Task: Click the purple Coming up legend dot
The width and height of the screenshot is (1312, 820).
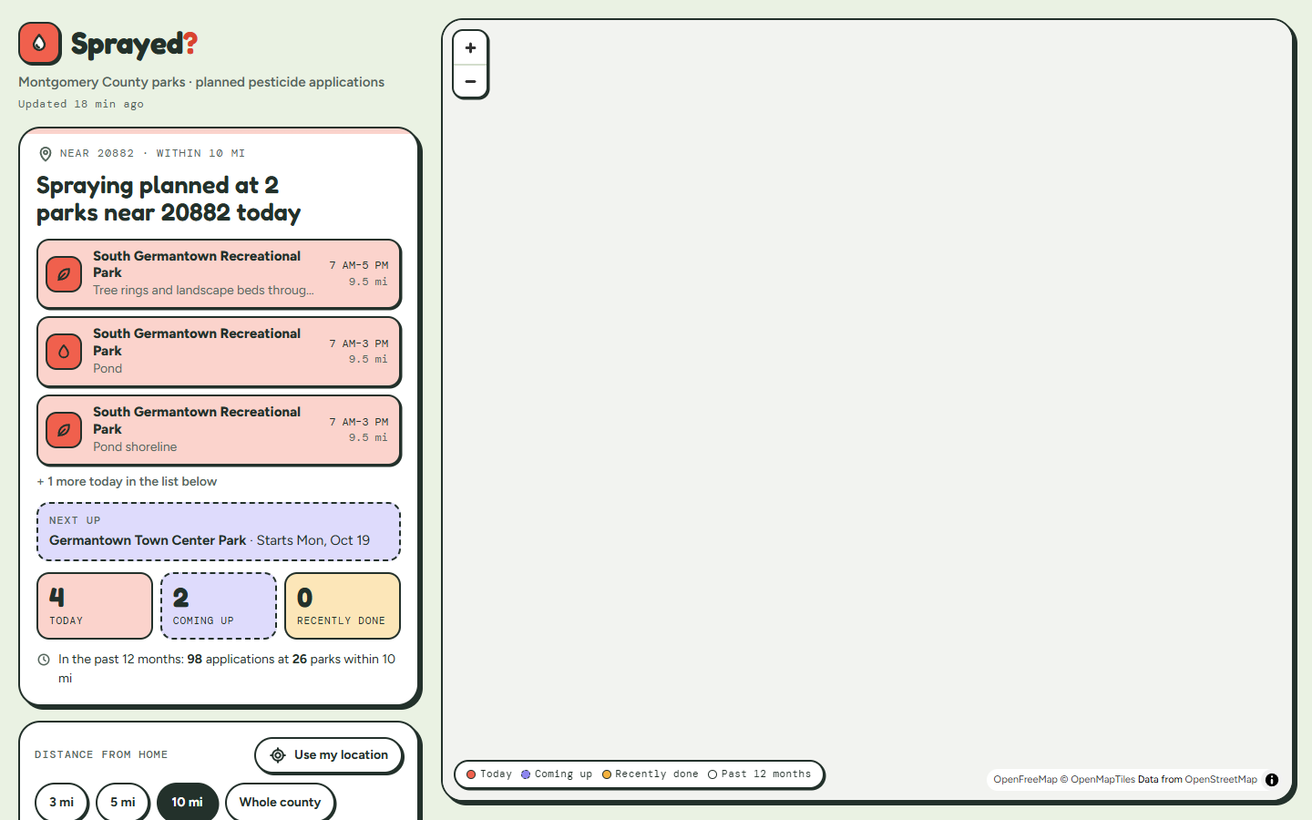Action: click(x=526, y=774)
